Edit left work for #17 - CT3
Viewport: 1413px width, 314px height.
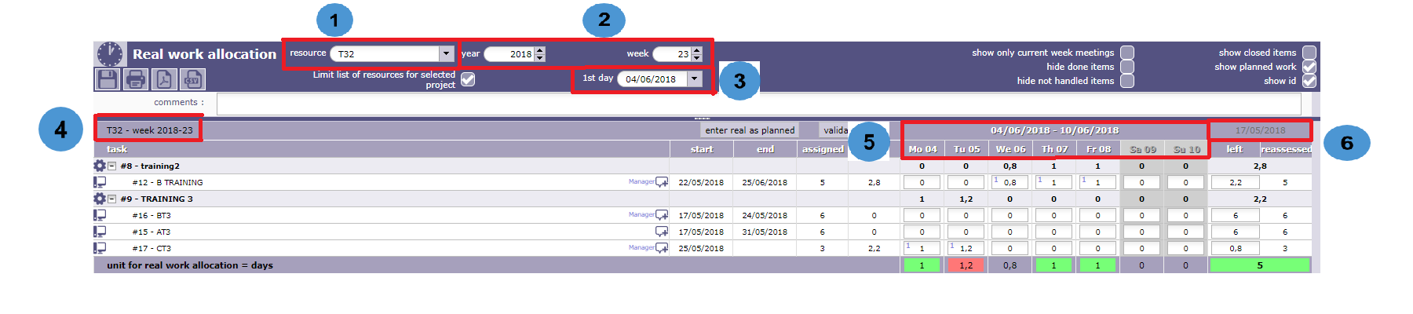(1235, 248)
